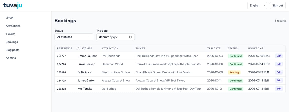
Task: Click the Chao Phraya Dinner Cruise ticket
Action: pos(163,72)
